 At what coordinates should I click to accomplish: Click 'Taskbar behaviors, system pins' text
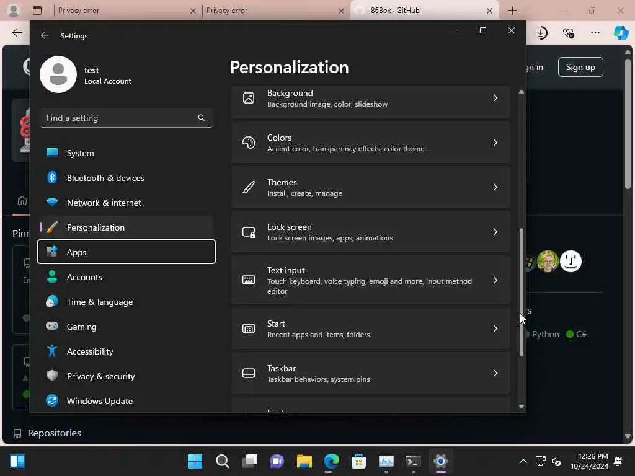[319, 379]
